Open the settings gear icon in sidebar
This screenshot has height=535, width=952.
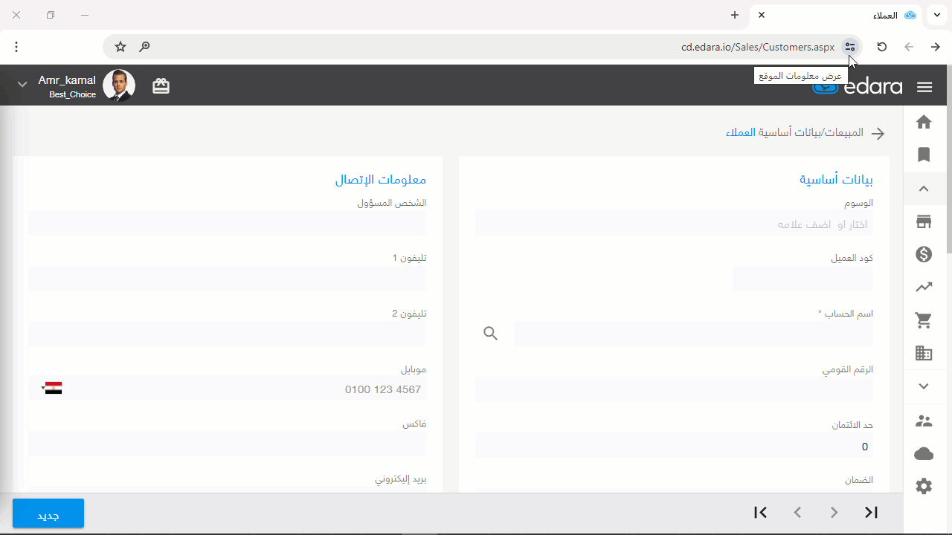(x=924, y=487)
